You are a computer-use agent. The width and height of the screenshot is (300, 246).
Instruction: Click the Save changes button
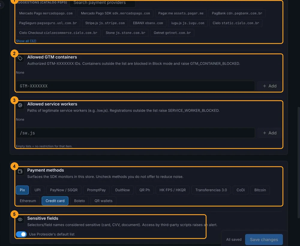click(264, 239)
